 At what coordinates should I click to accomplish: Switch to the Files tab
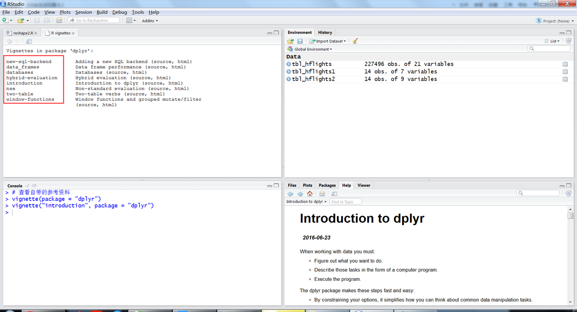[x=292, y=185]
